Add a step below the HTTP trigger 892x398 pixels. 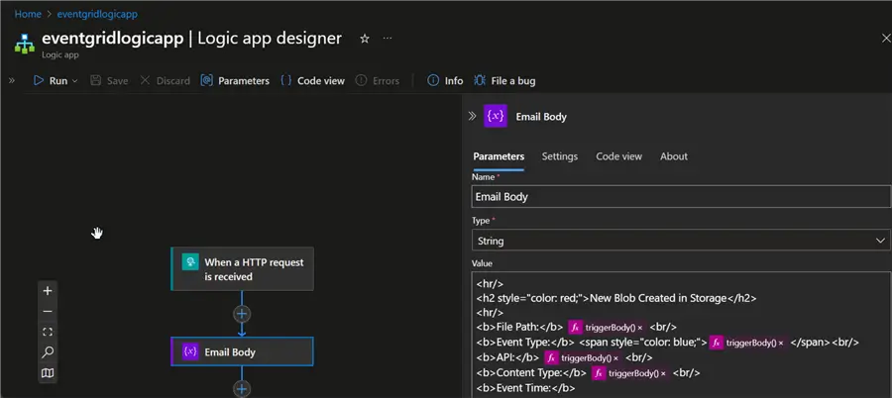point(242,314)
